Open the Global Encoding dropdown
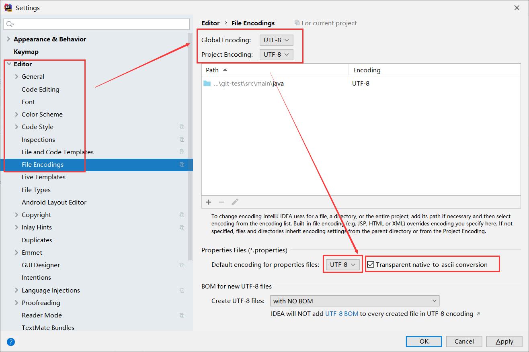The width and height of the screenshot is (529, 352). (x=277, y=40)
